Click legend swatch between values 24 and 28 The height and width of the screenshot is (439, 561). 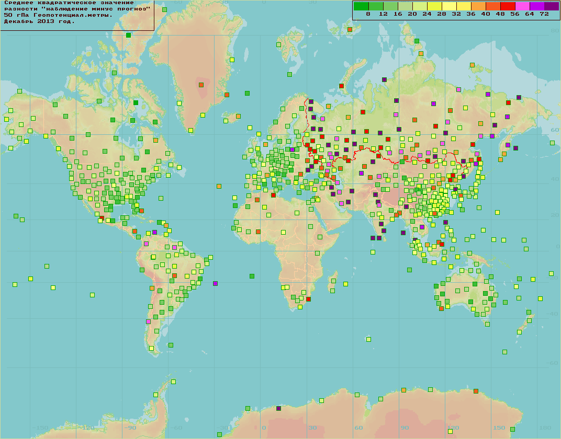click(x=434, y=6)
